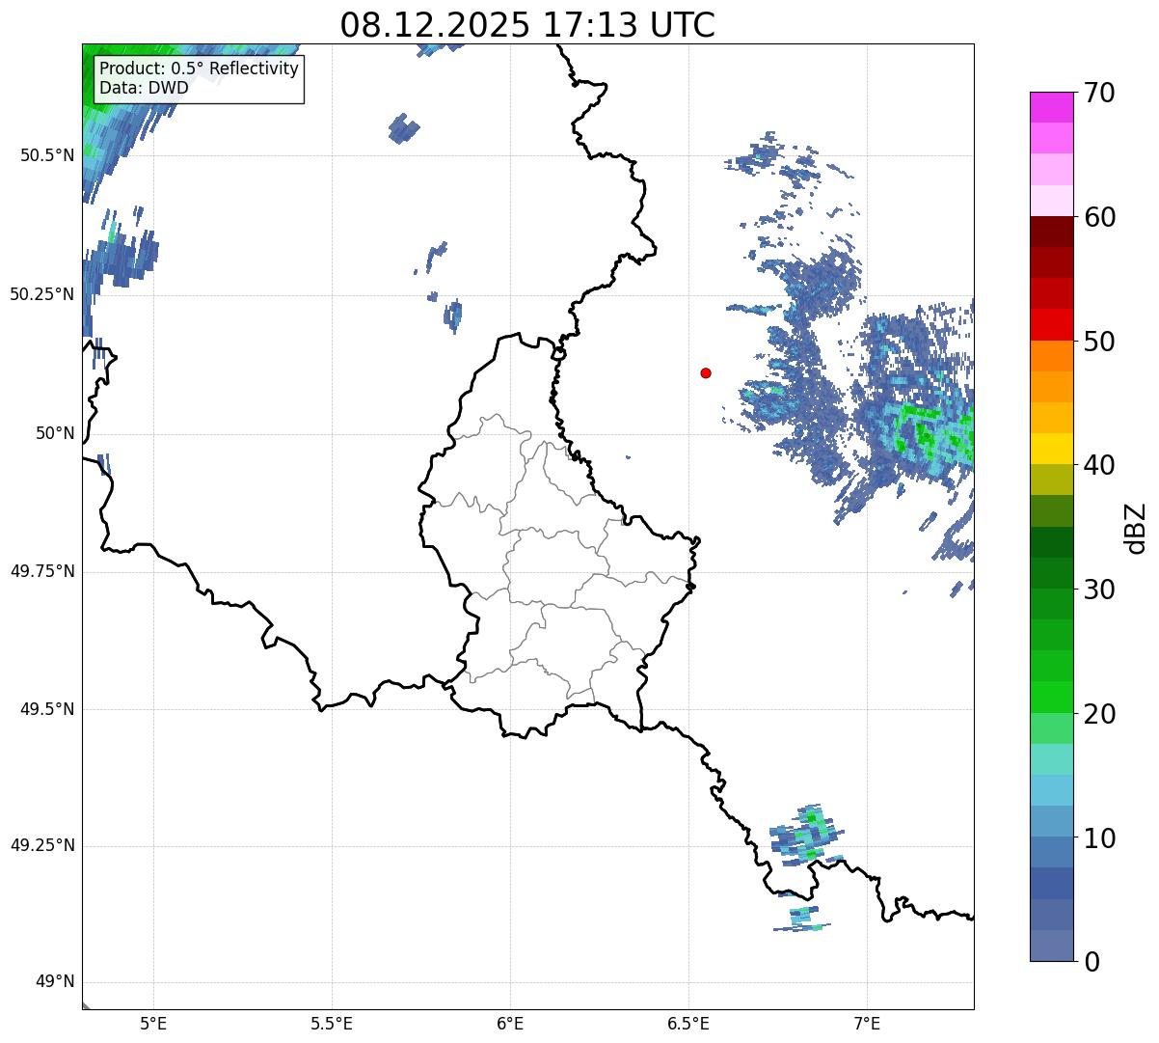The height and width of the screenshot is (1043, 1159).
Task: Click the title '08.12.2025 17:13 UTC'
Action: (x=527, y=25)
